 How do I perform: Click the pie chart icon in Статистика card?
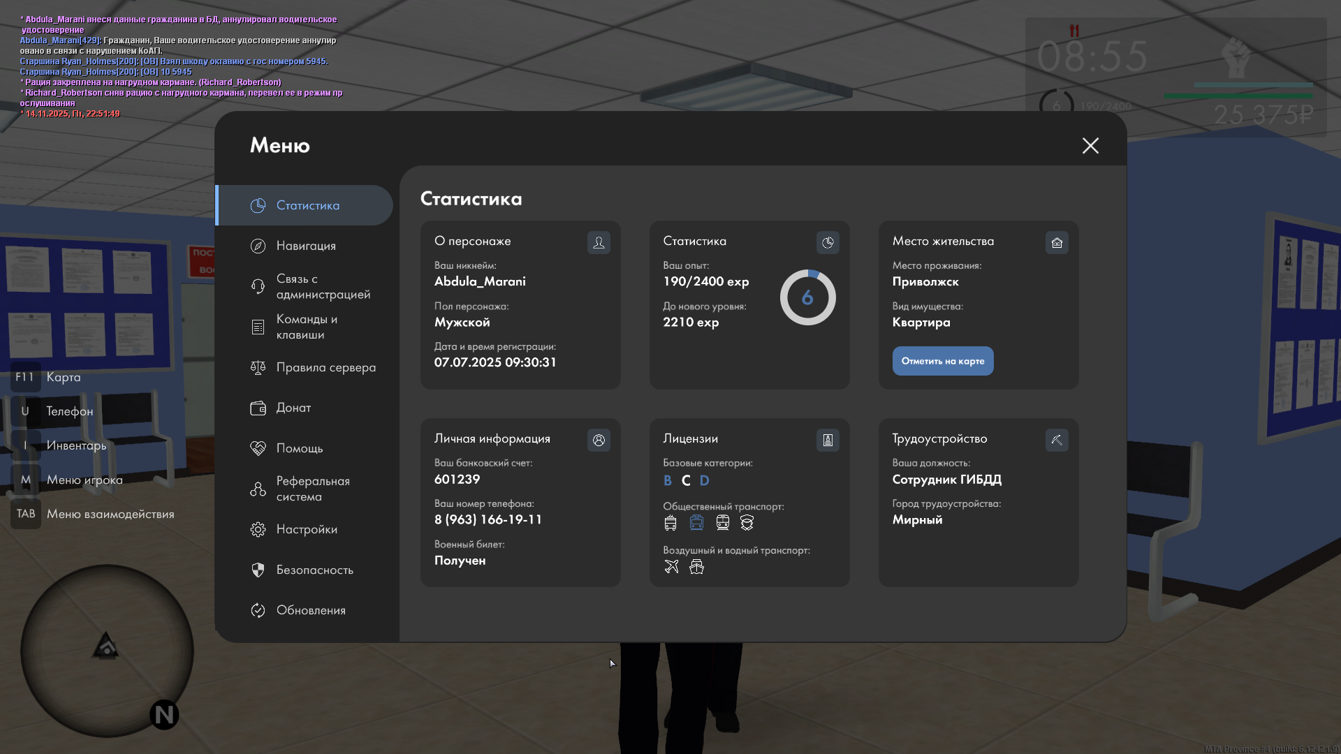tap(828, 242)
